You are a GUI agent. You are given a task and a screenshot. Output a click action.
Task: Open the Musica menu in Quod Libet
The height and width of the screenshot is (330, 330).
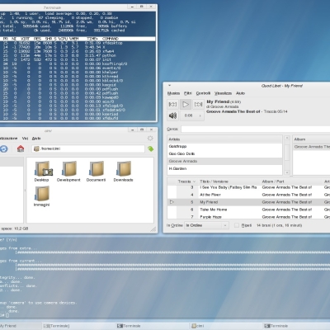click(173, 93)
